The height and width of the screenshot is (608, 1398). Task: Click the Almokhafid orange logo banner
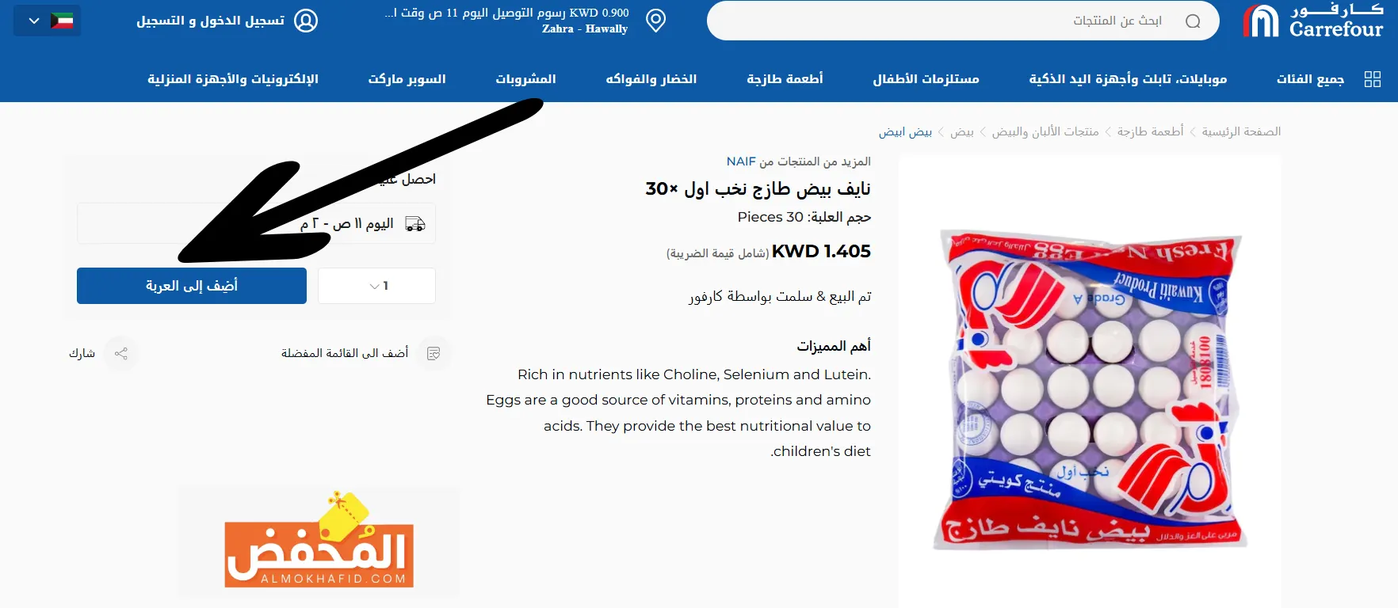(319, 541)
